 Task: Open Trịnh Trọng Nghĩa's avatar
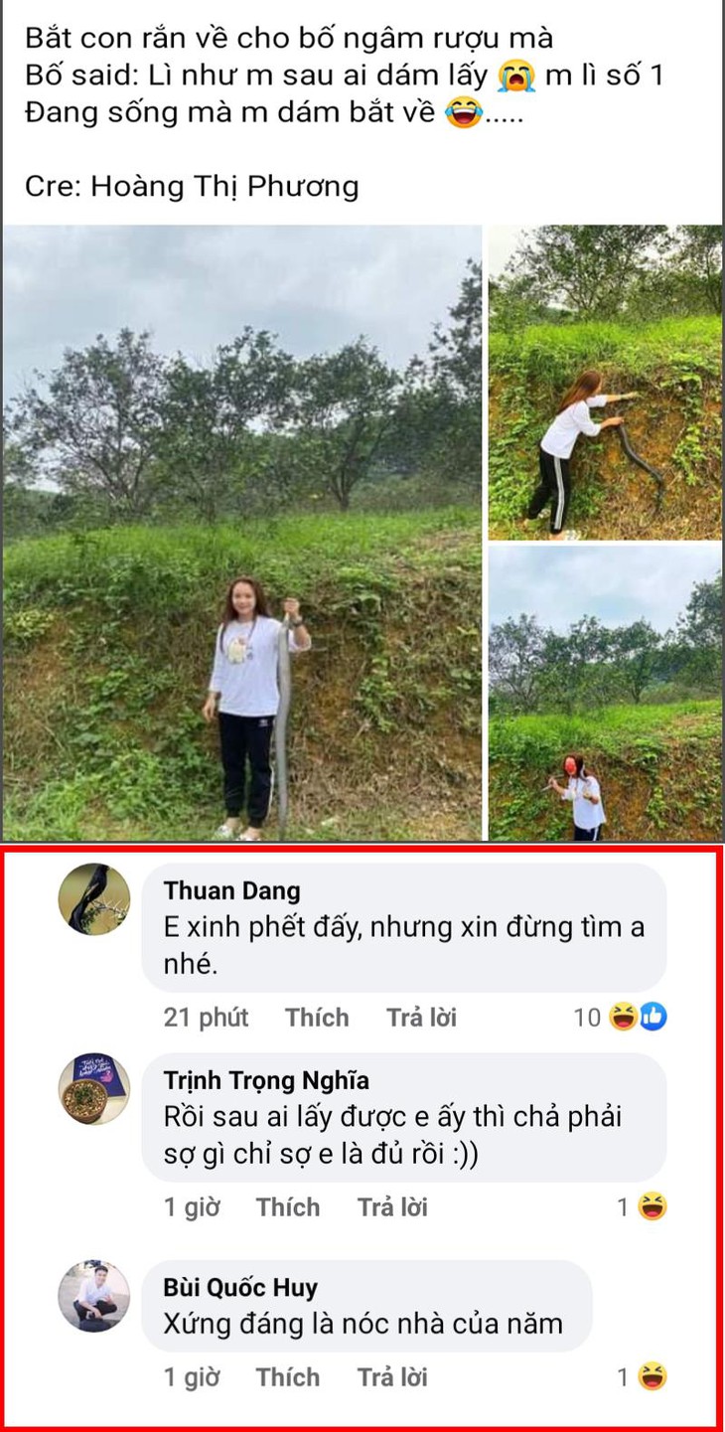pyautogui.click(x=94, y=1089)
